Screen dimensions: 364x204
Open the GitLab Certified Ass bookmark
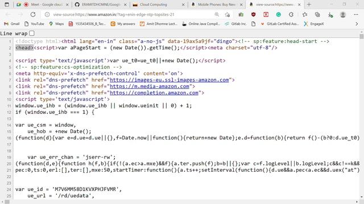click(x=280, y=24)
